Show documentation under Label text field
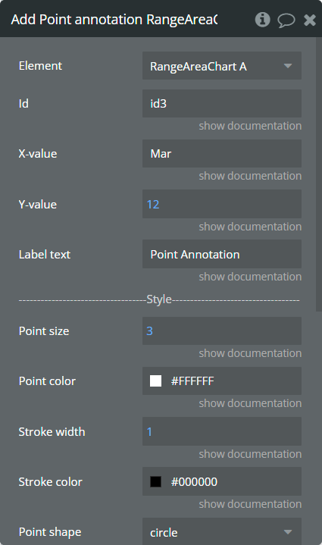Viewport: 322px width, 545px height. pyautogui.click(x=250, y=277)
